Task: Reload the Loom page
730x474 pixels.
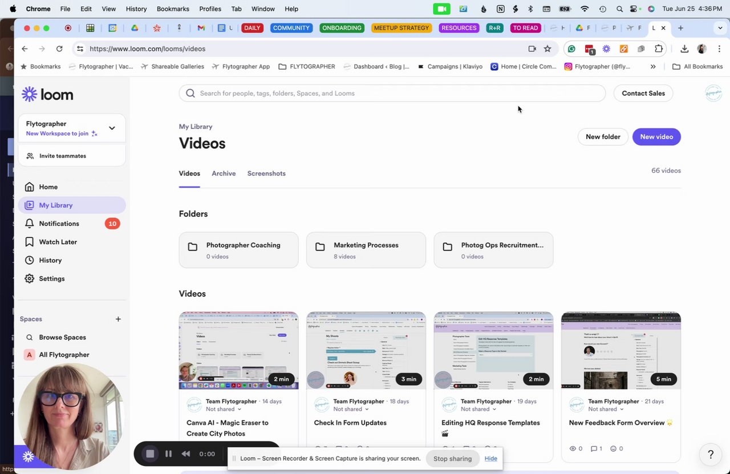Action: [59, 48]
